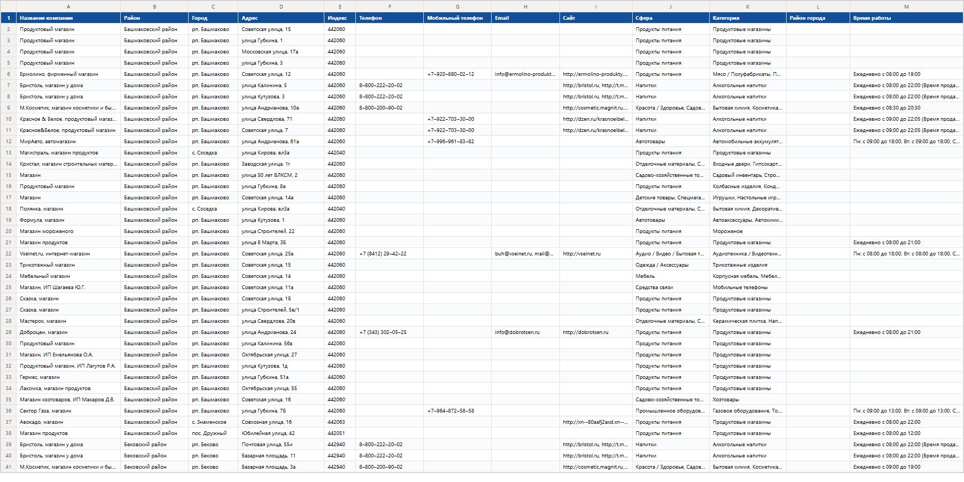Select cell 'Магазин хозтоваров, ИП Макаров Д.В.'
Screen dimensions: 964x482
pos(68,400)
